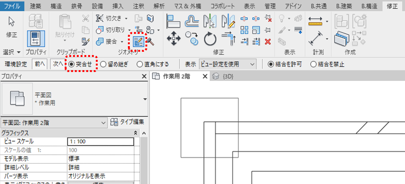Switch to the 建築 ribbon tab
This screenshot has width=405, height=184.
pyautogui.click(x=35, y=6)
